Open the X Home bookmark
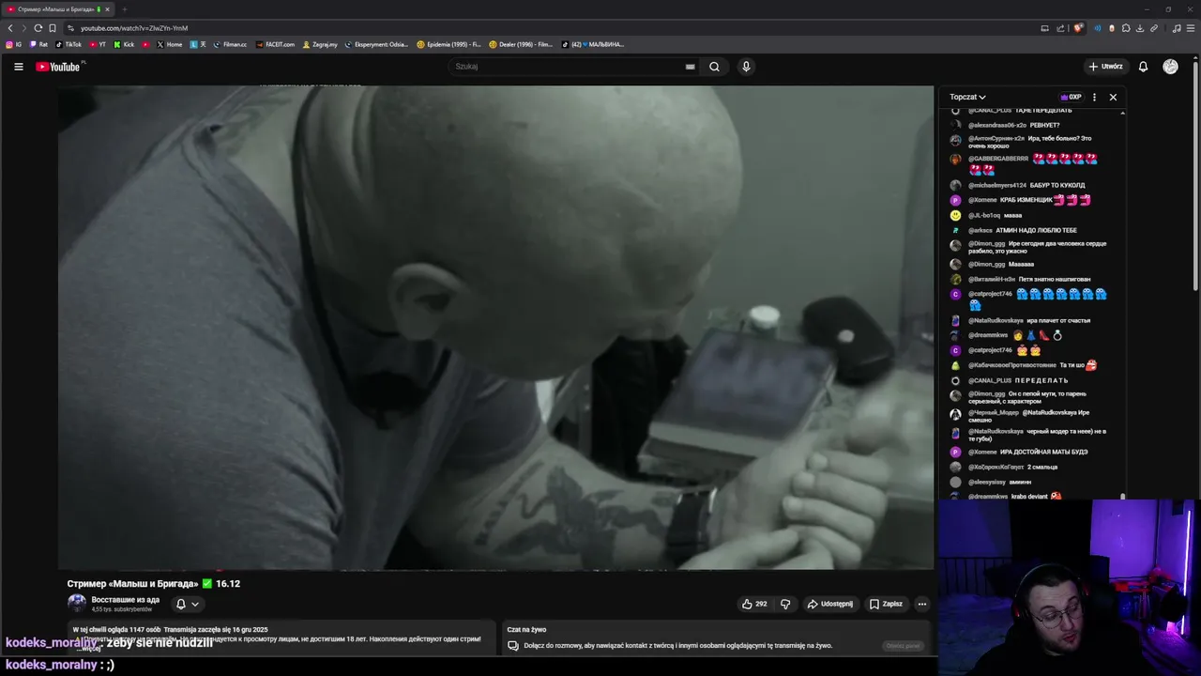 tap(170, 44)
